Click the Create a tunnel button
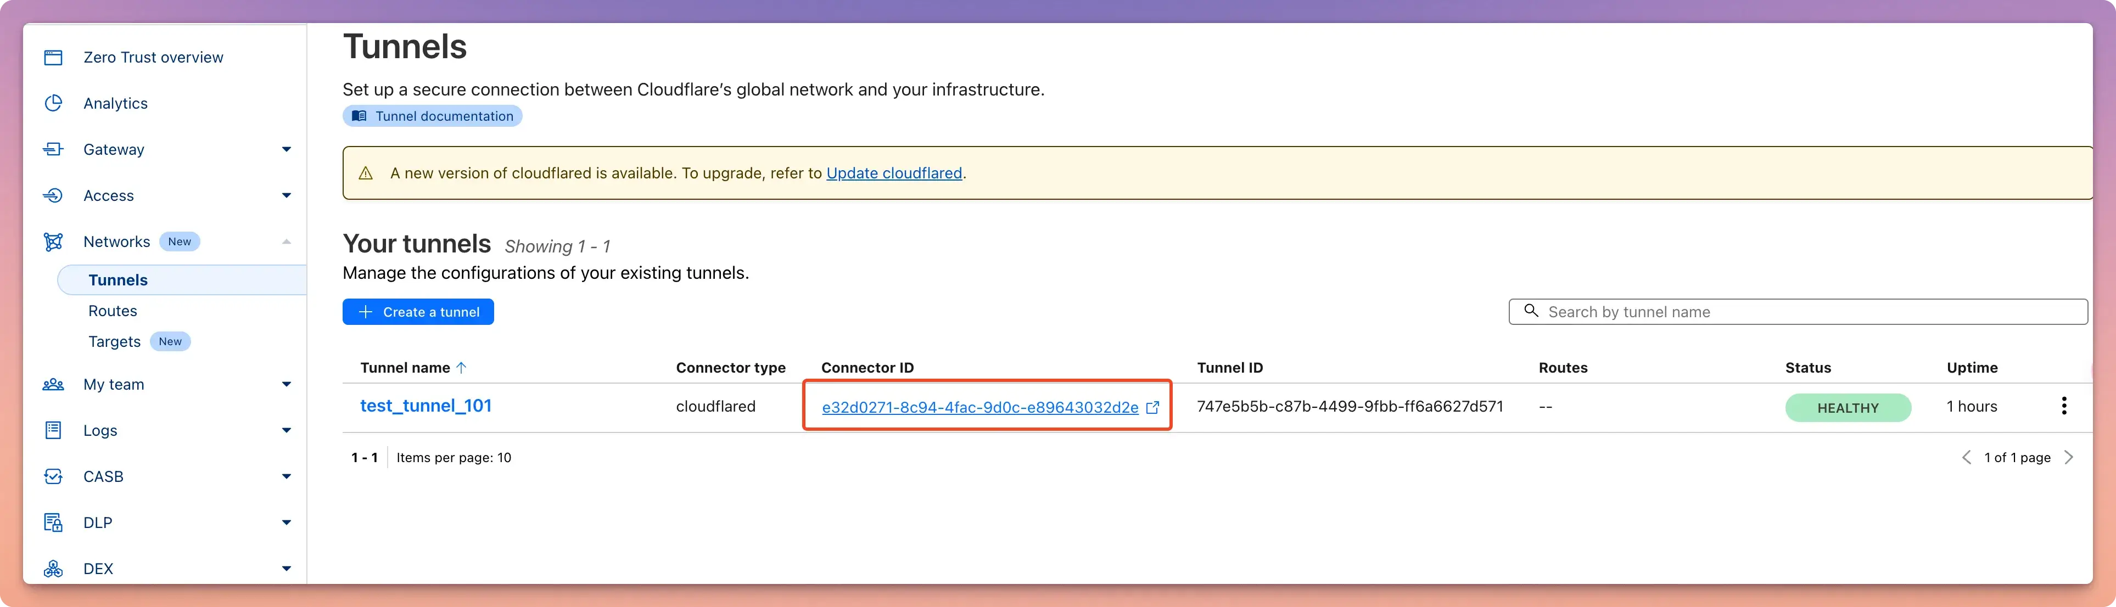 [x=418, y=312]
